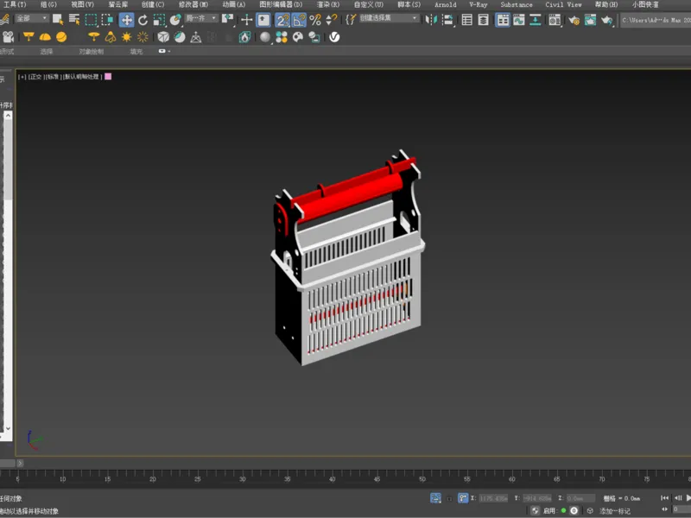Viewport: 691px width, 518px height.
Task: Toggle Keyboard Shortcut Override button
Action: click(263, 20)
